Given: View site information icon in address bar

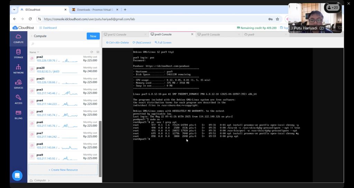Looking at the screenshot, I should point(39,19).
